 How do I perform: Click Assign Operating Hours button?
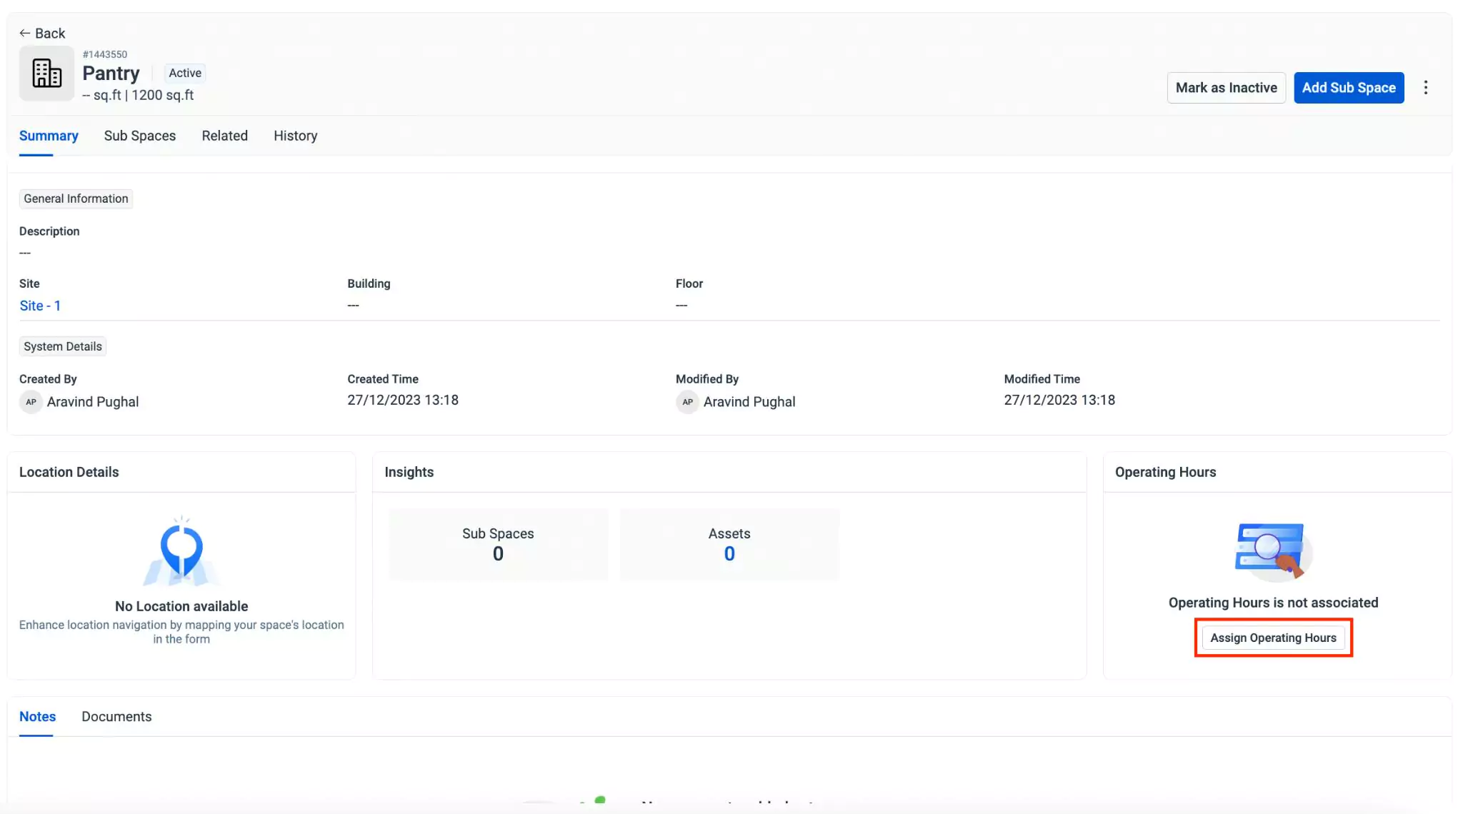(1273, 638)
